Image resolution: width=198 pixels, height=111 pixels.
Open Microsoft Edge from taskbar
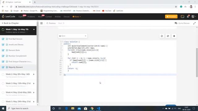pyautogui.click(x=67, y=108)
